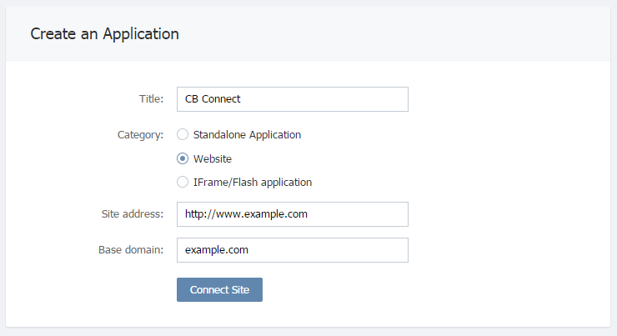Click the "Website" option text

213,159
